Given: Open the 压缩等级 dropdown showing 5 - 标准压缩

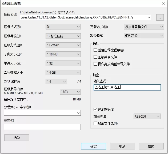Looking at the screenshot, I should click(x=63, y=36).
